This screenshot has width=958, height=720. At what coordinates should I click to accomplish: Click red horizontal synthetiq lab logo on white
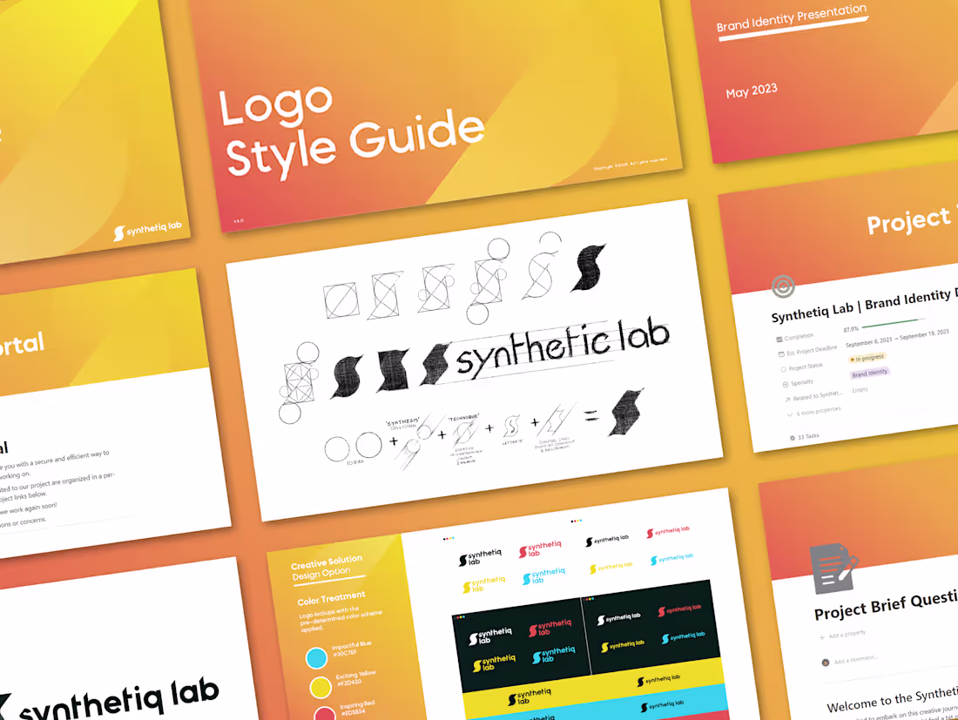pos(668,531)
